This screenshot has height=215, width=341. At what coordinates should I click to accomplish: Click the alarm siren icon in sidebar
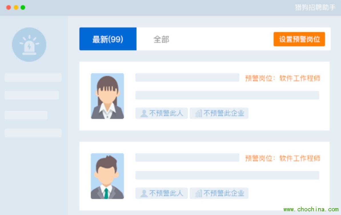(29, 45)
